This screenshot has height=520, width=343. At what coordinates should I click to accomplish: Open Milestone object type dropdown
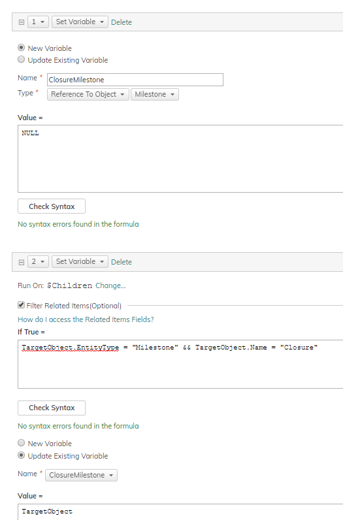point(155,94)
